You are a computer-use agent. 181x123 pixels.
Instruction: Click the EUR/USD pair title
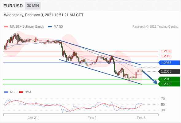coord(13,6)
